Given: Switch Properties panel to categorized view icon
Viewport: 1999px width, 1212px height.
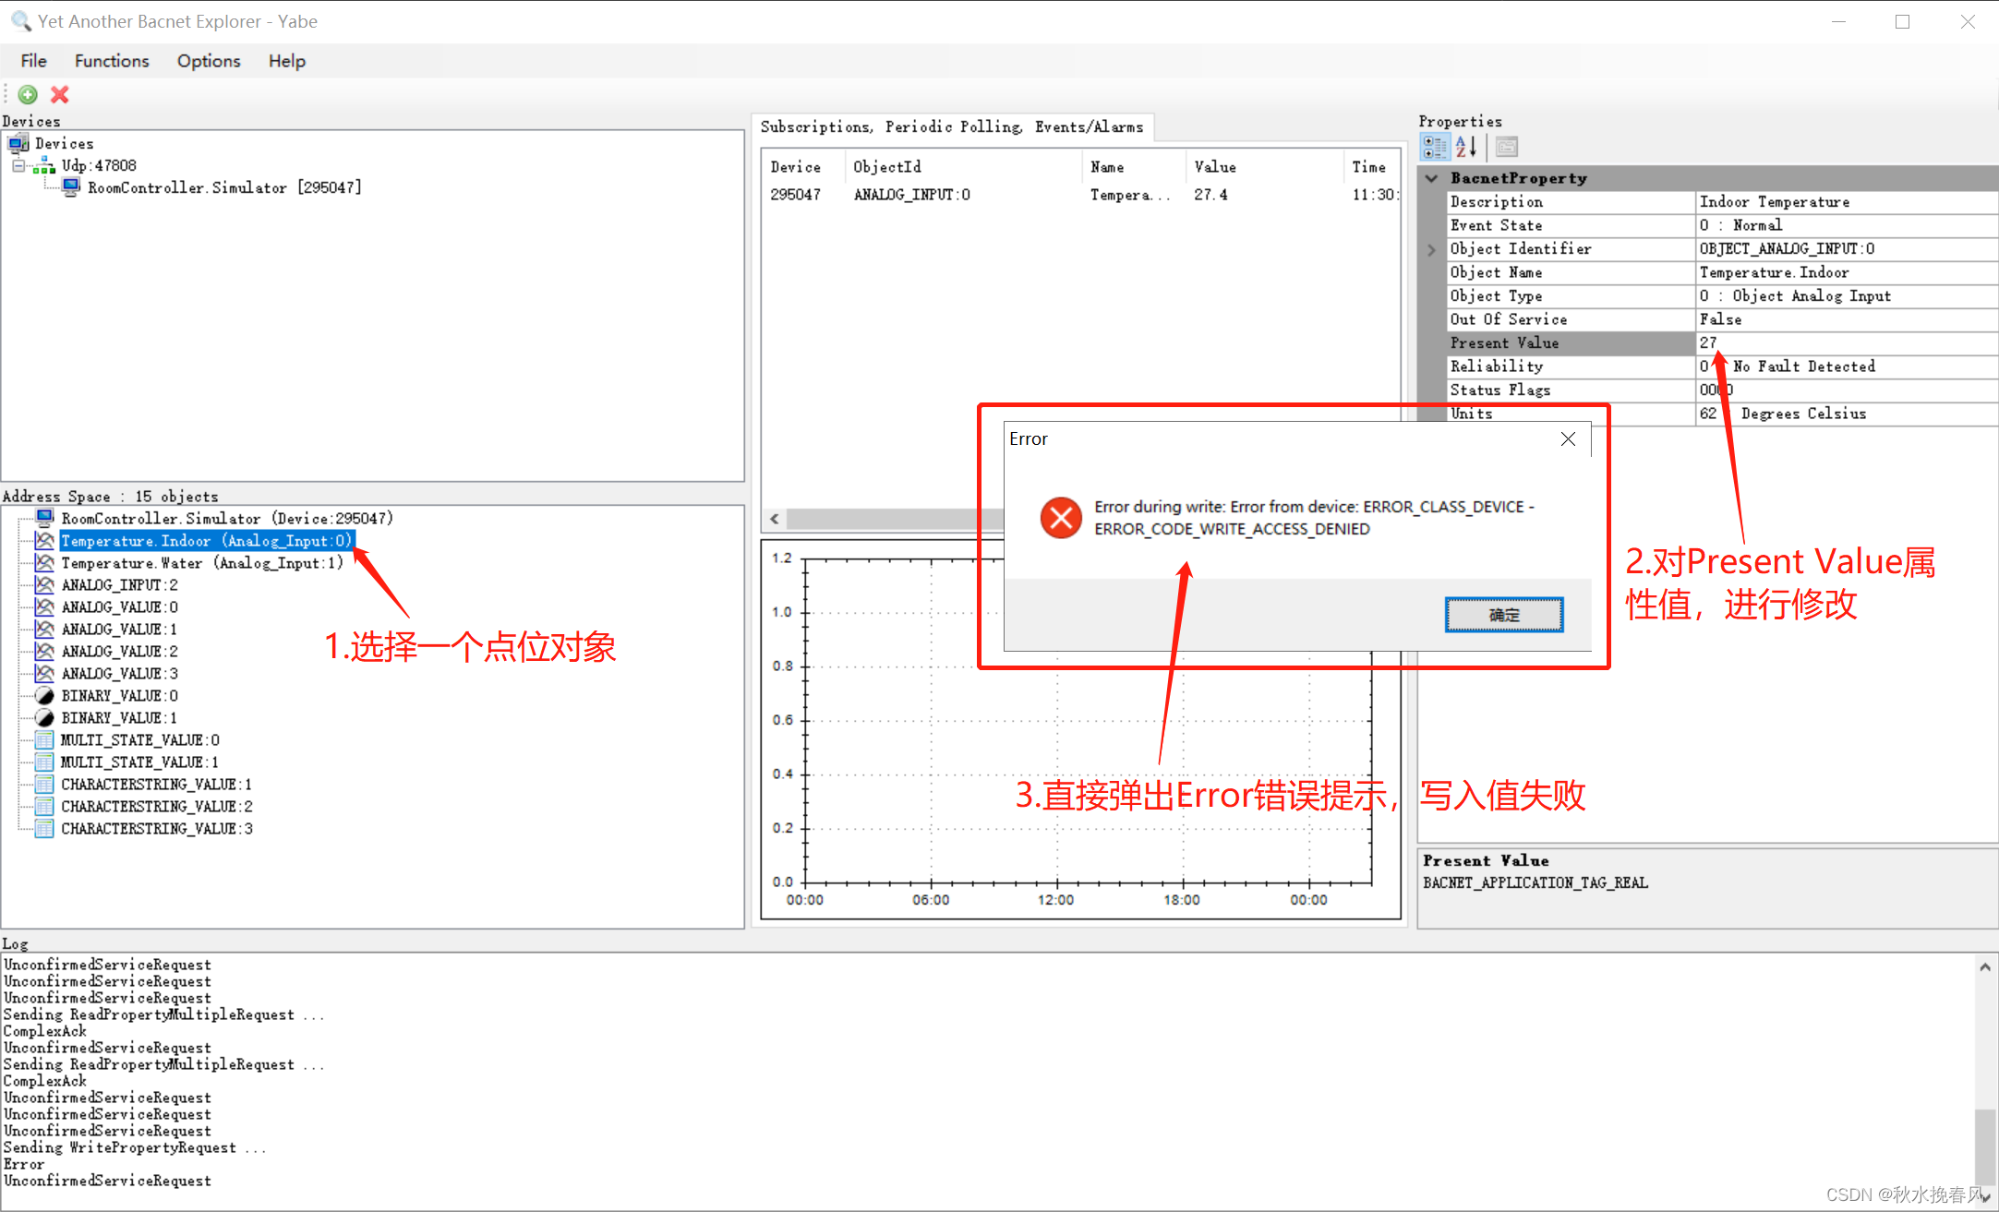Looking at the screenshot, I should 1435,146.
